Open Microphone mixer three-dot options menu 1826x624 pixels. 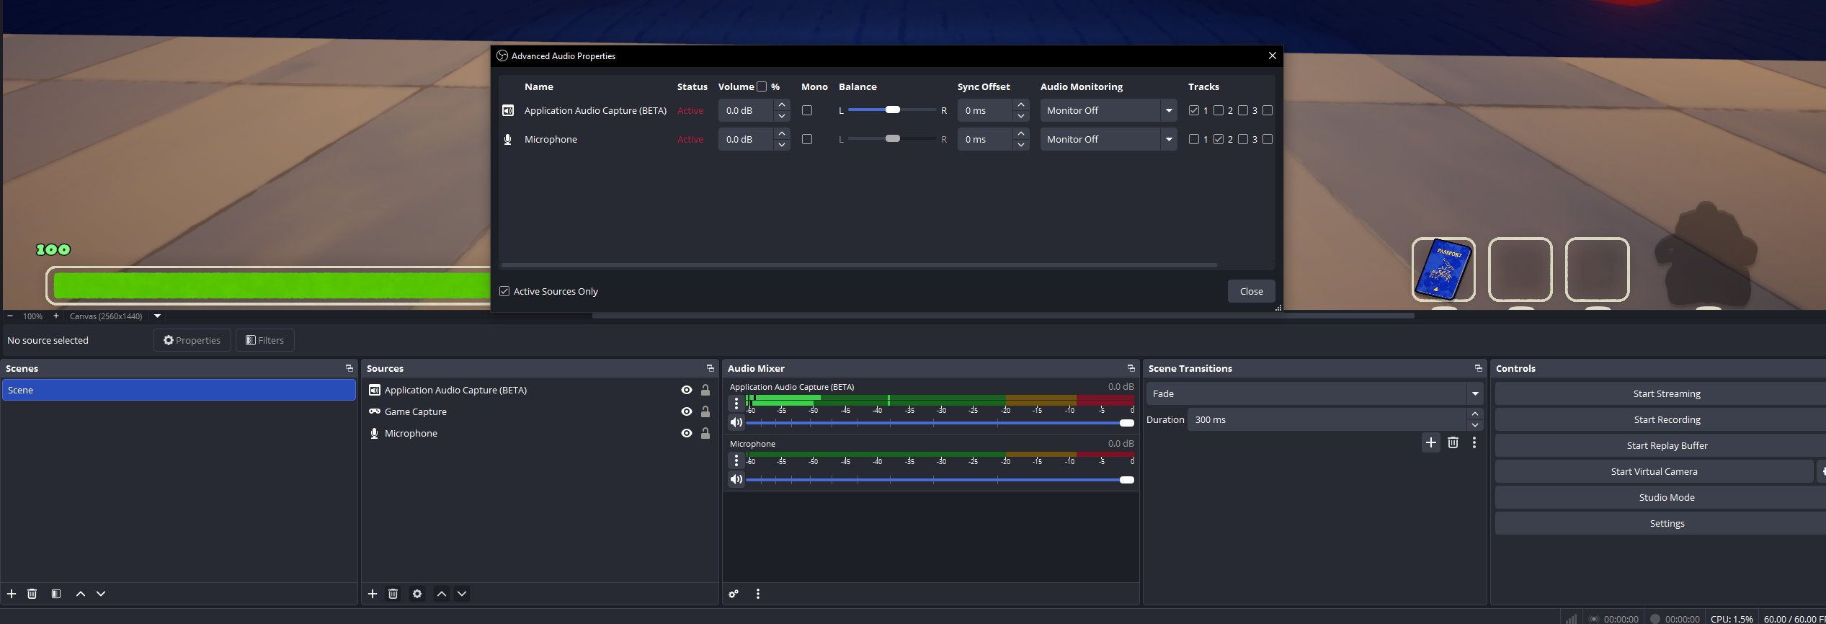(736, 460)
